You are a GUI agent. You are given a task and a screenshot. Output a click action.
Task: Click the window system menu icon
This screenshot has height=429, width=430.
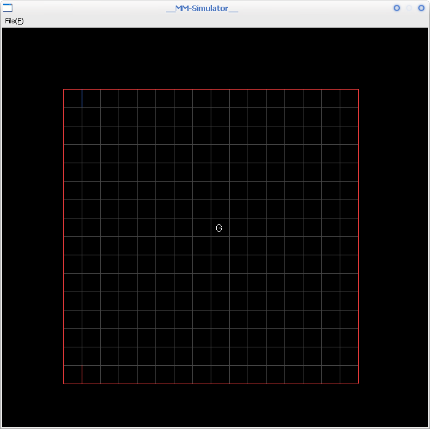point(7,8)
